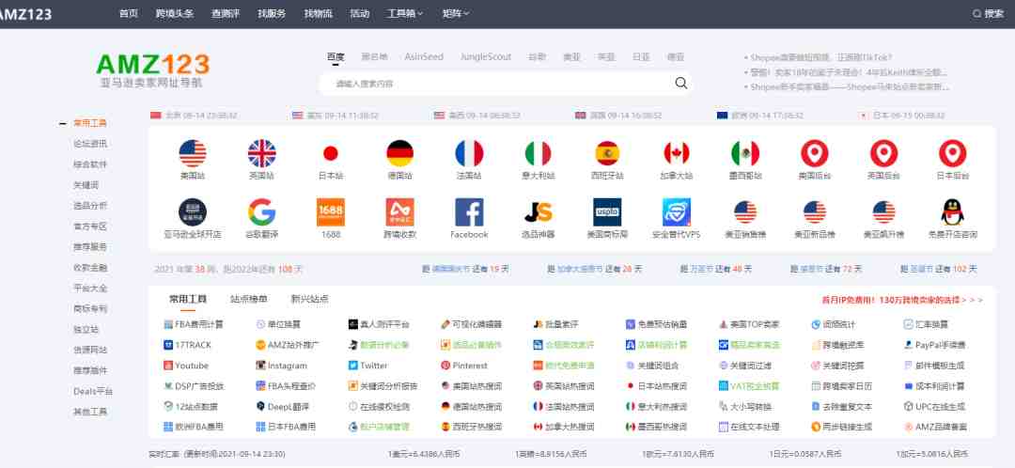This screenshot has width=1015, height=468.
Task: Select 独立站 in the left sidebar
Action: pyautogui.click(x=86, y=330)
